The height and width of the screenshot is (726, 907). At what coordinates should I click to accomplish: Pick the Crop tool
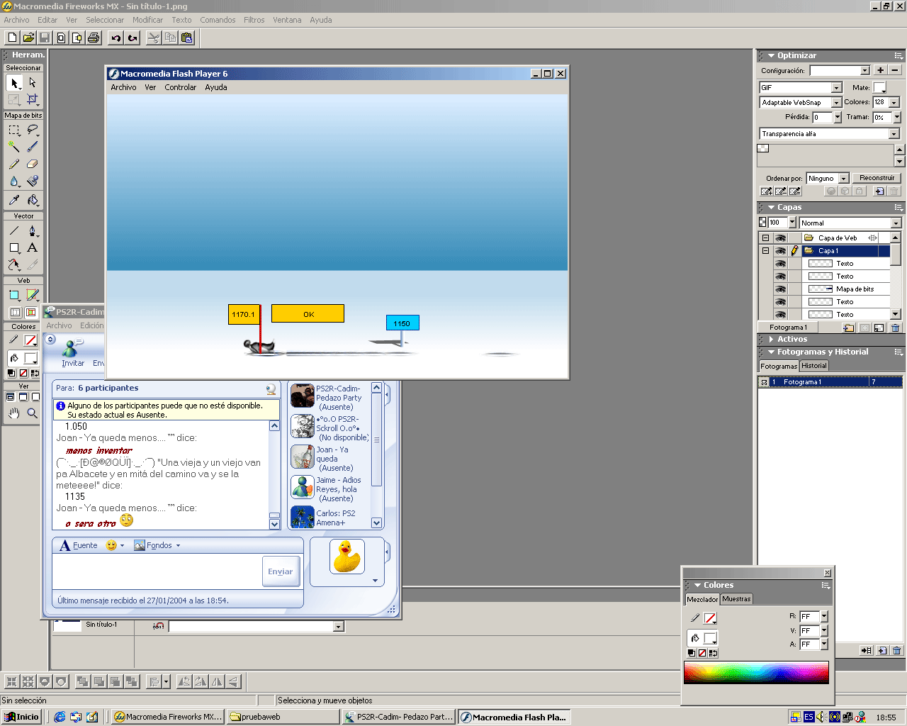point(33,99)
